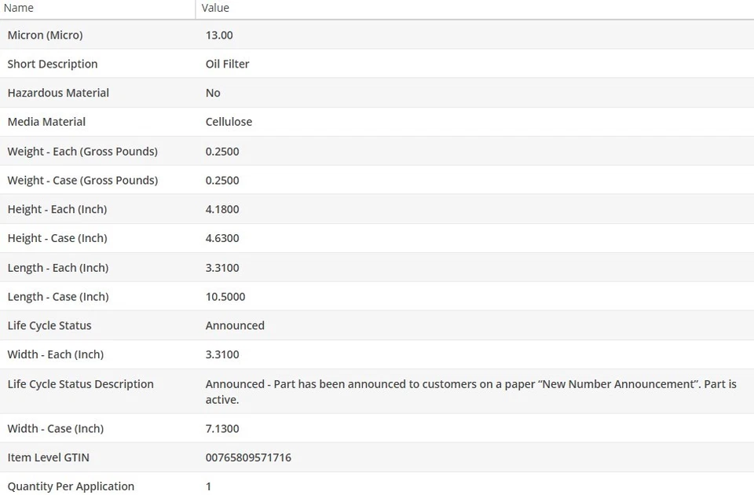The image size is (754, 495).
Task: Select the Life Cycle Status value Announced
Action: (x=235, y=325)
